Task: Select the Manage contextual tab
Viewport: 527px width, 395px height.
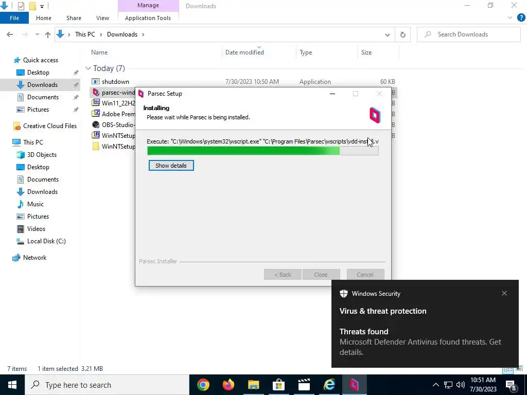Action: [148, 5]
